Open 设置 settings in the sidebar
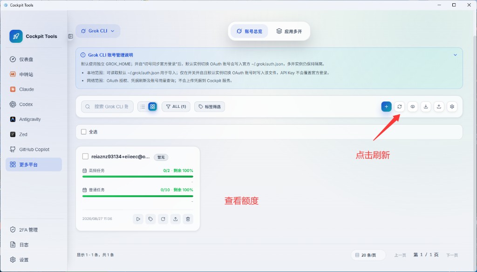This screenshot has width=477, height=272. tap(34, 260)
